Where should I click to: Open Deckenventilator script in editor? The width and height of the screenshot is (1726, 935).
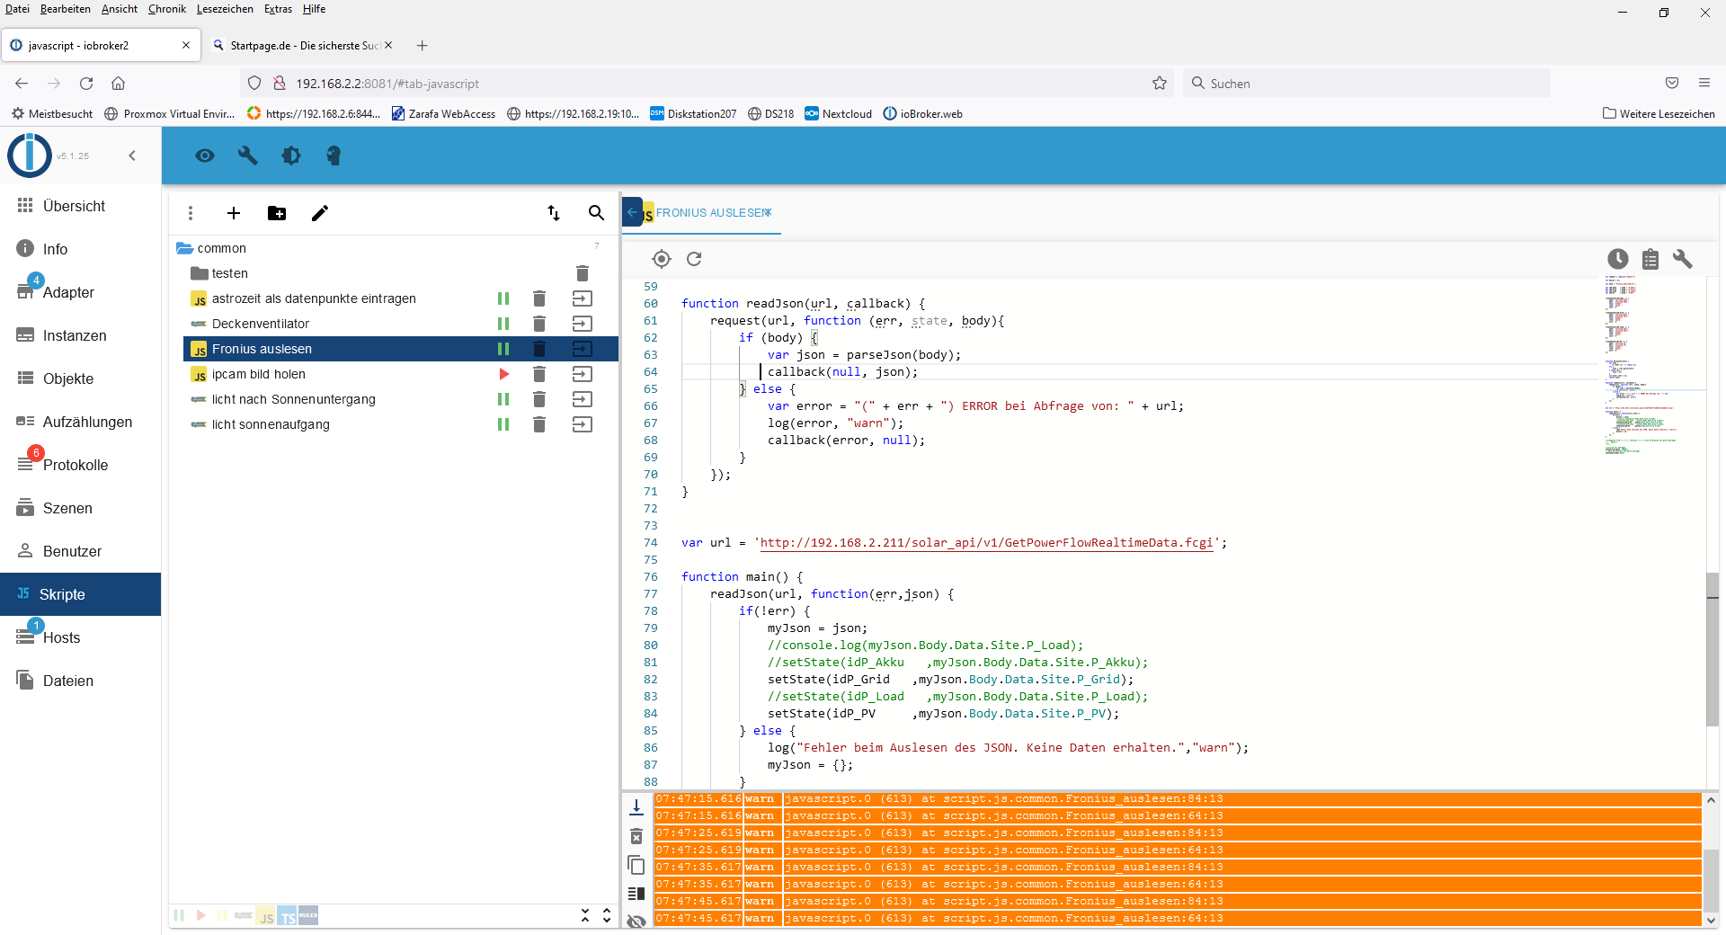[583, 324]
